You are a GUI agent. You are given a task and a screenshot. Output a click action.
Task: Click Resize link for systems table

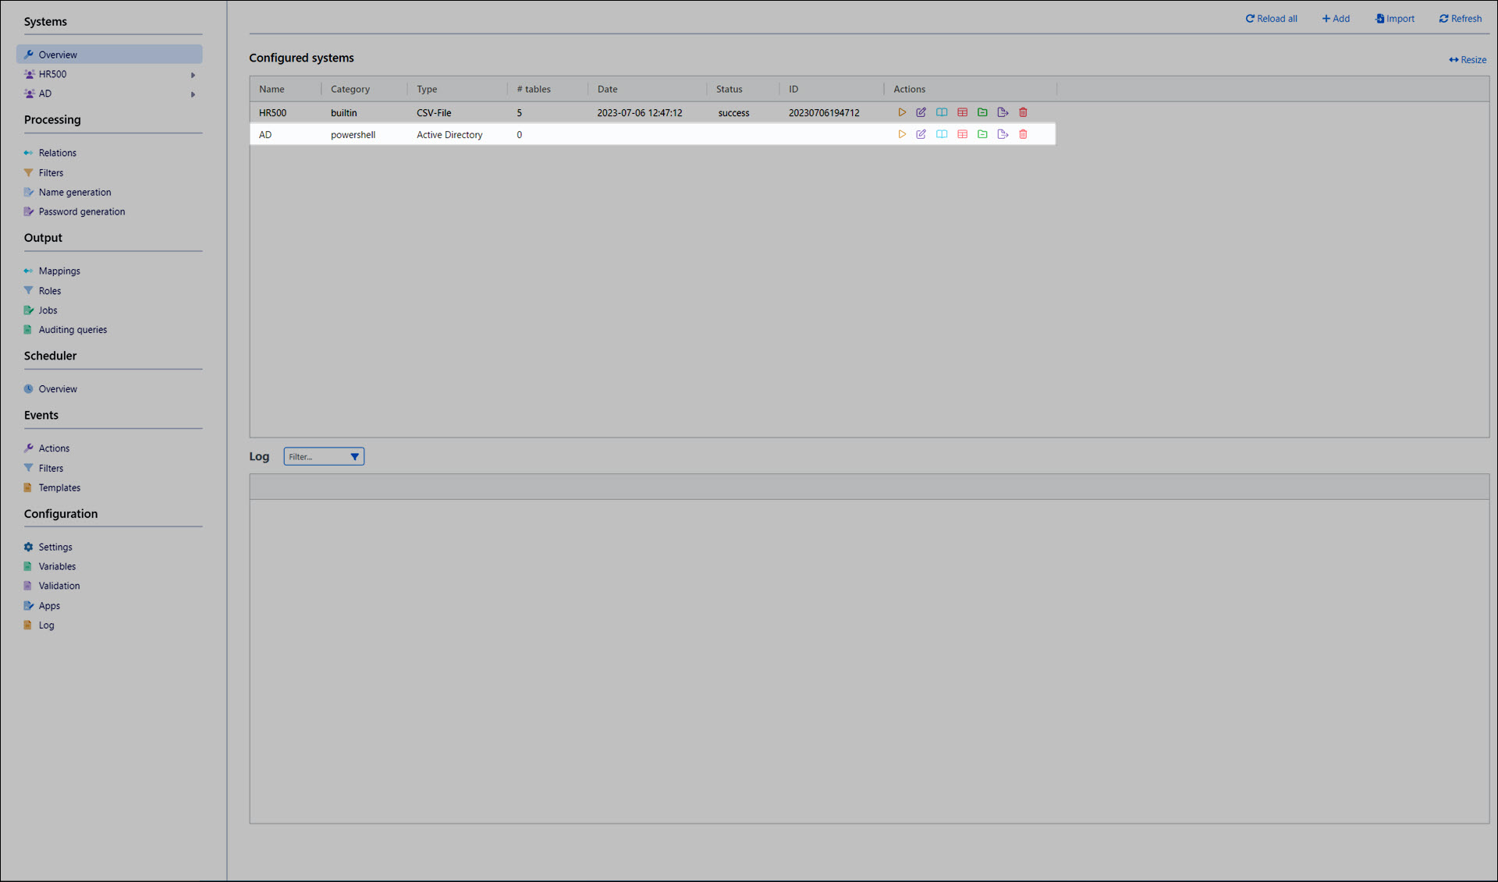pos(1468,60)
